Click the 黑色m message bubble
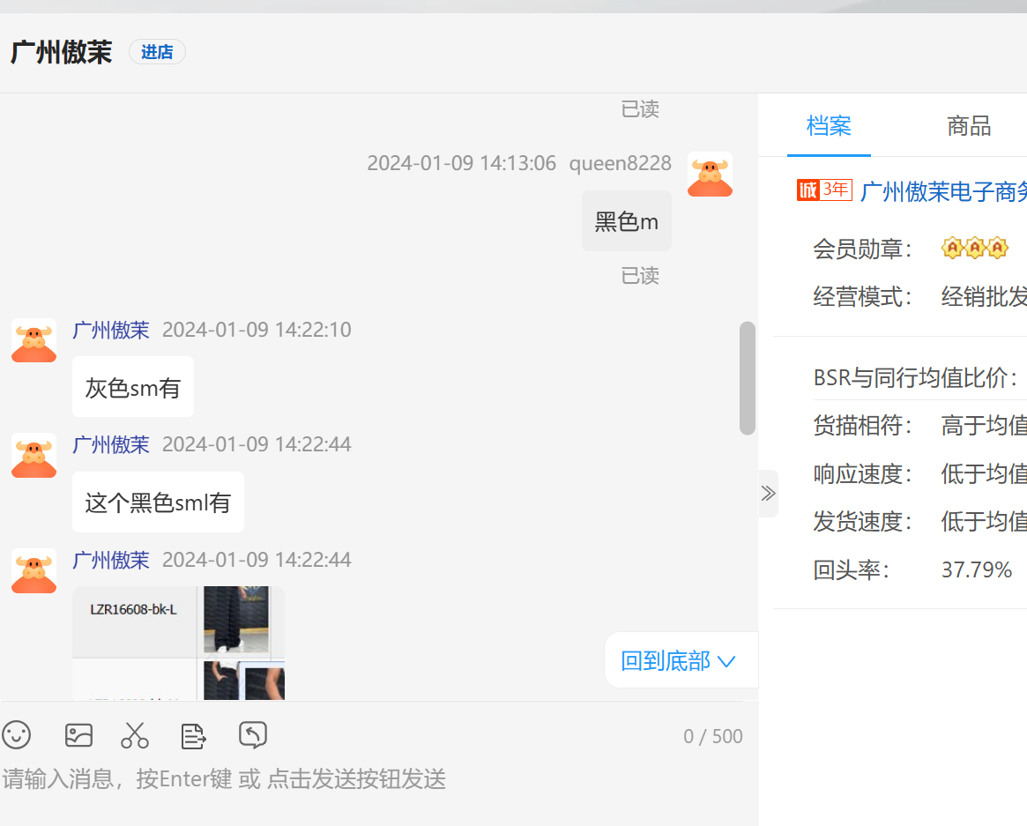 tap(626, 221)
